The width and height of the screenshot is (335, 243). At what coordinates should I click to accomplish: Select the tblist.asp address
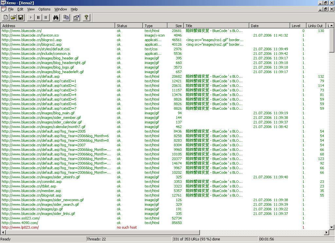(29, 186)
